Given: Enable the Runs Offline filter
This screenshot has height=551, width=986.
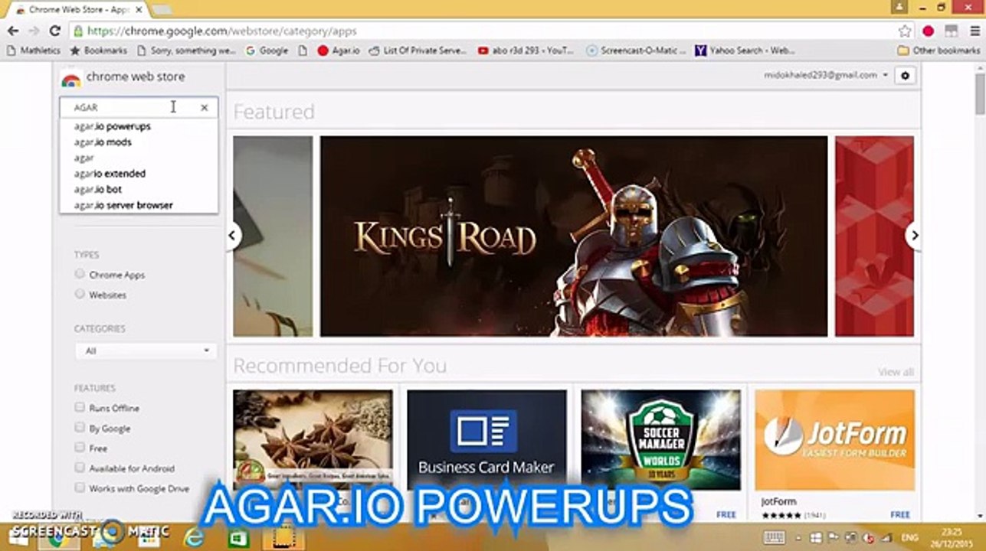Looking at the screenshot, I should point(80,408).
